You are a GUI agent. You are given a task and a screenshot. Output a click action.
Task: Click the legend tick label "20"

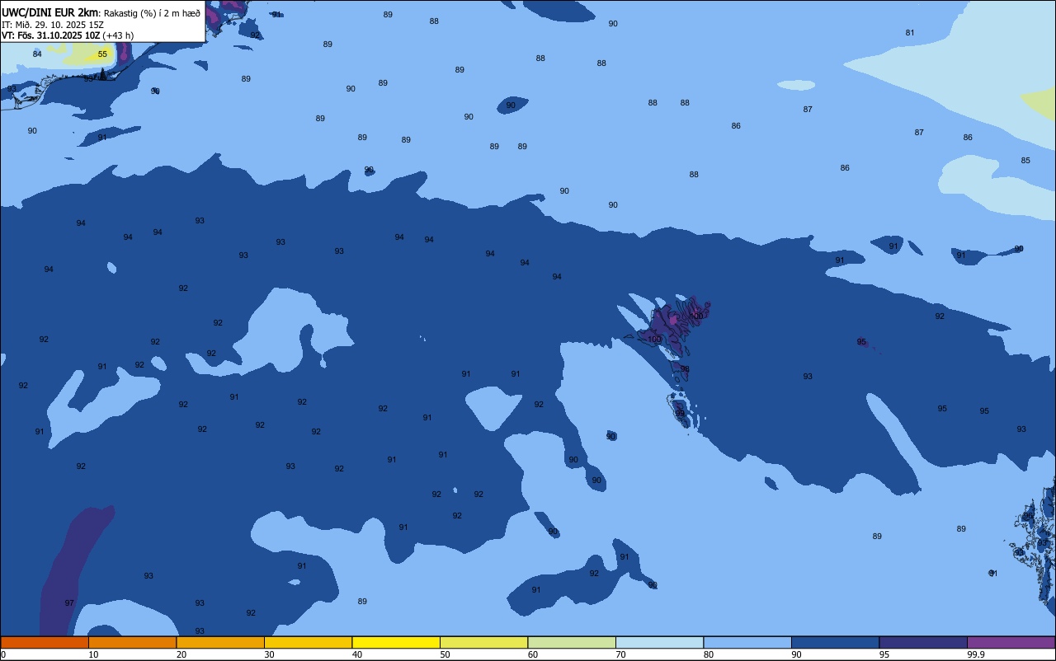coord(181,654)
